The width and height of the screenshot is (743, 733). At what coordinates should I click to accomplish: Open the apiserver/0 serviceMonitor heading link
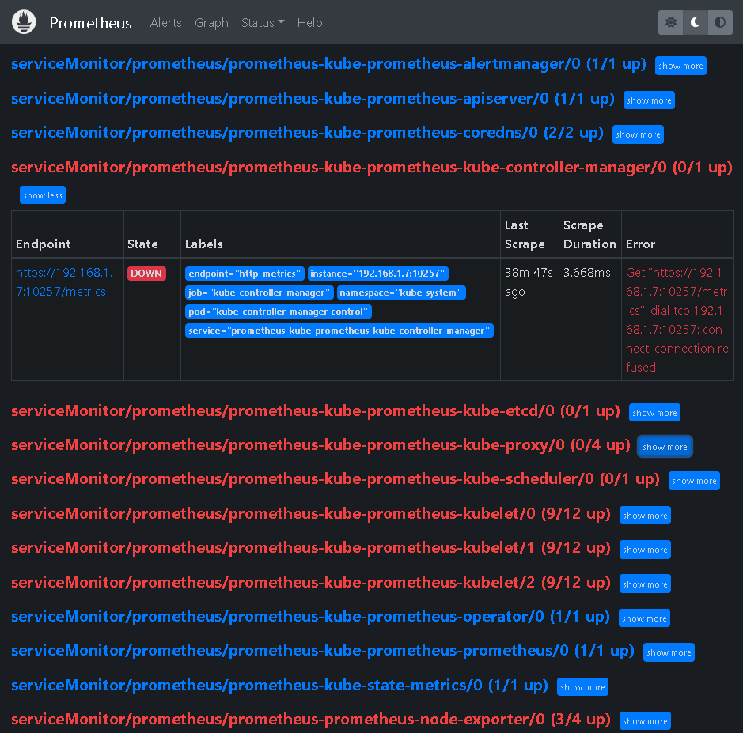tap(313, 99)
